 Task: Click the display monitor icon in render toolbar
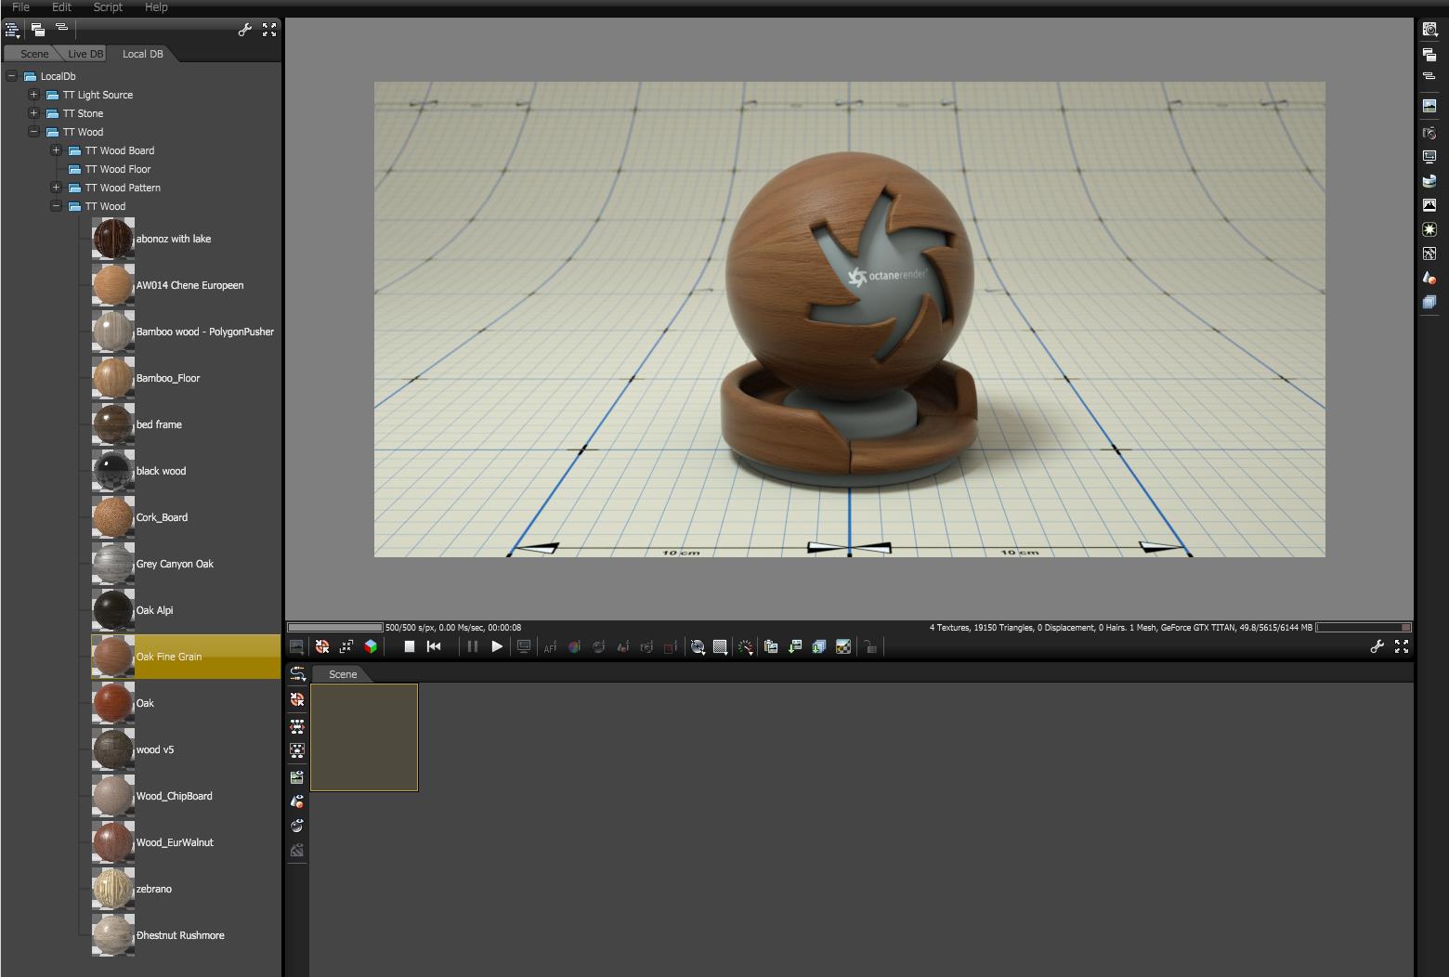524,646
